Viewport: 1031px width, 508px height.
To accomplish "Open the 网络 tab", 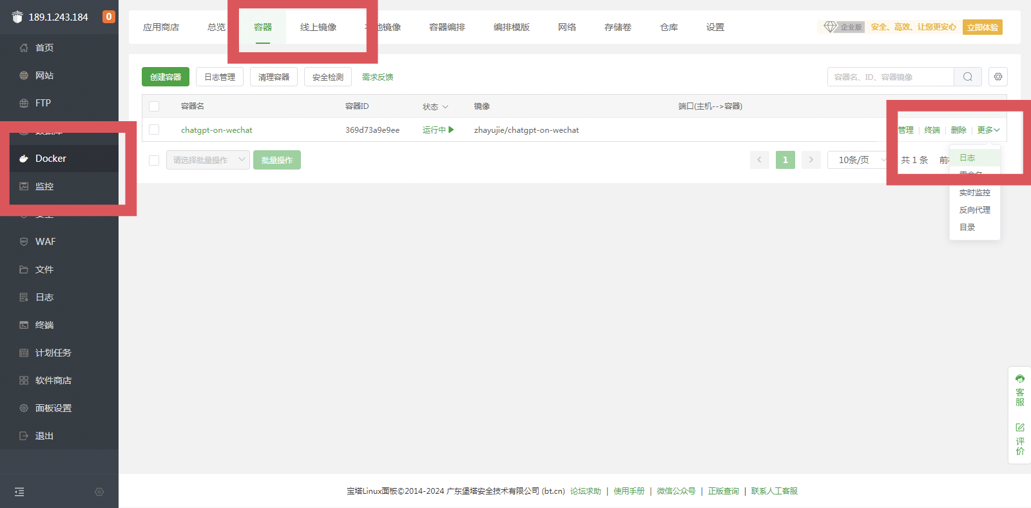I will [567, 27].
